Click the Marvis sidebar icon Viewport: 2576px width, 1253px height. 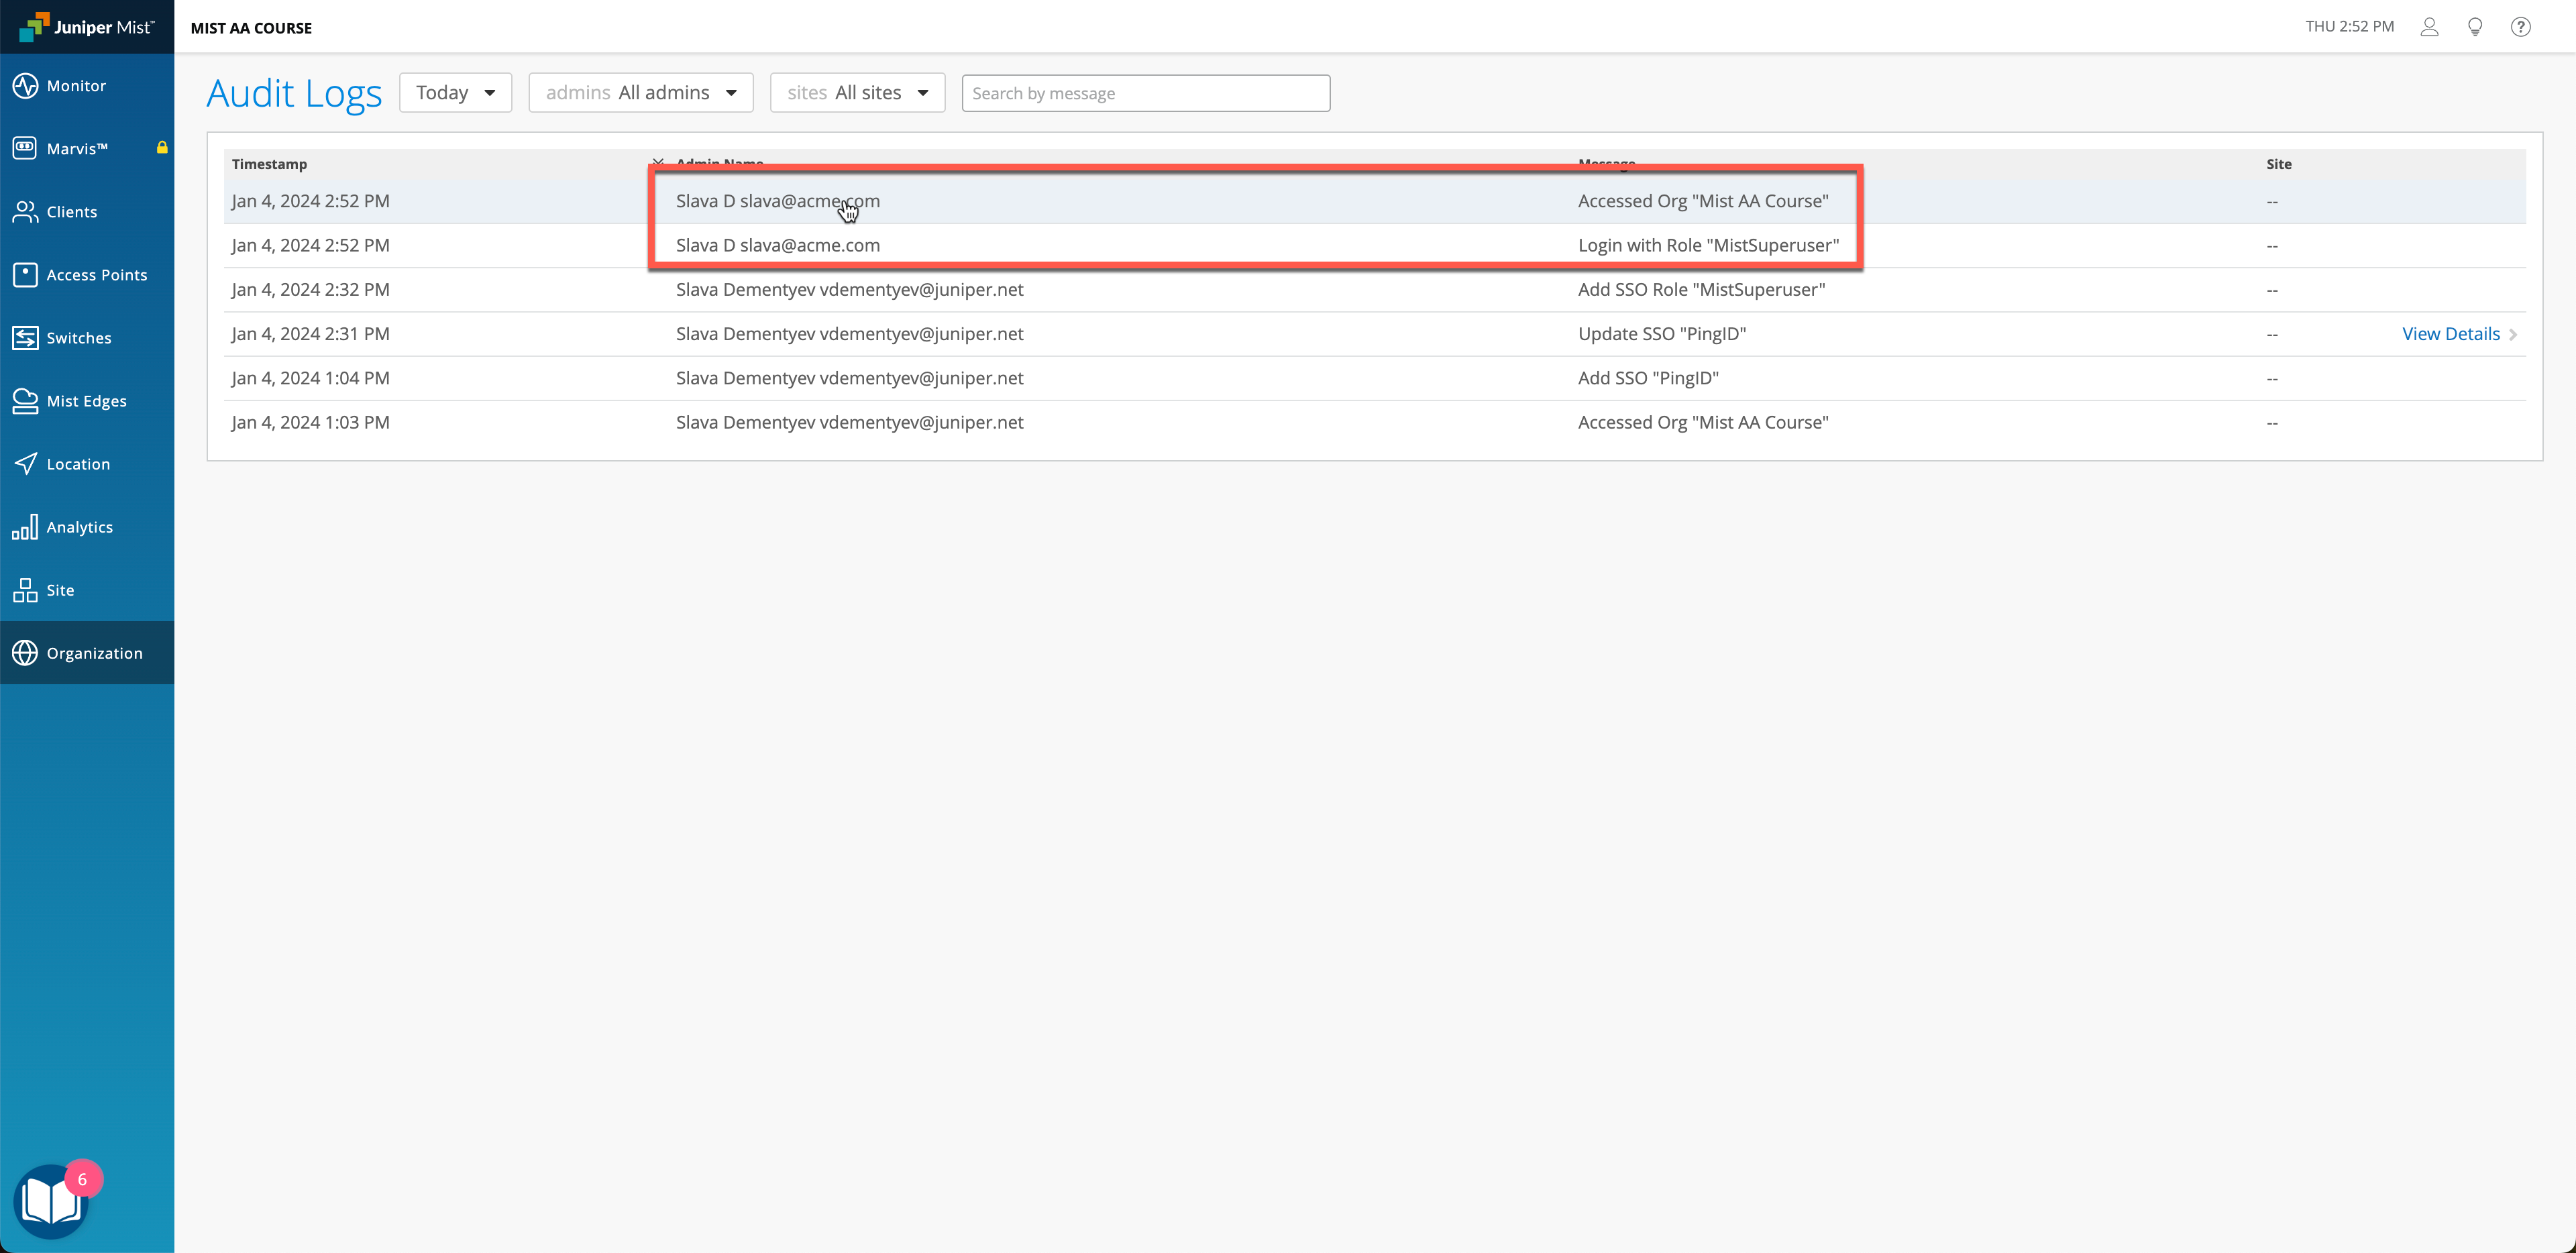click(x=25, y=148)
